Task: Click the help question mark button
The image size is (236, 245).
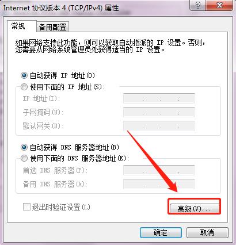Action: tap(197, 5)
